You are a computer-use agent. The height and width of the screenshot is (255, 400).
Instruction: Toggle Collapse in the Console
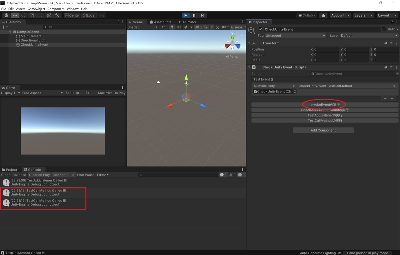[19, 175]
